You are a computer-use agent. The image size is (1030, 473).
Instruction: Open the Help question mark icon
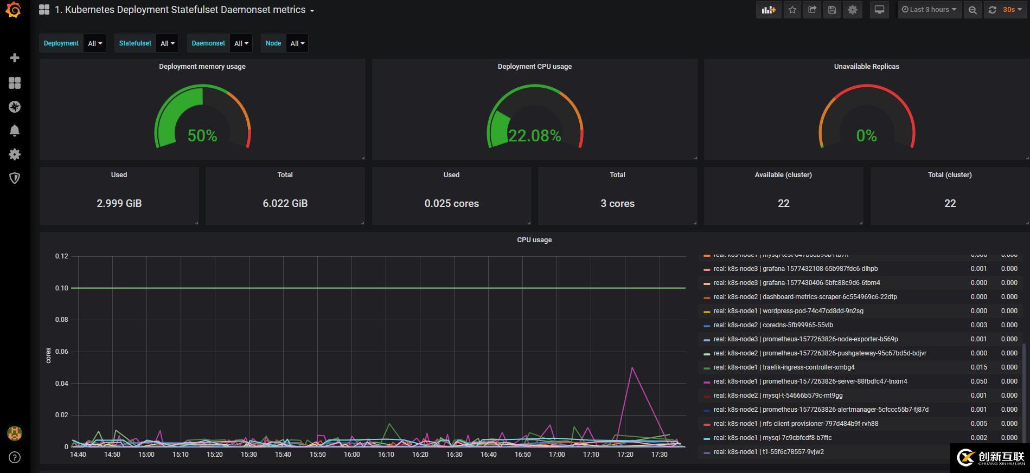tap(15, 457)
